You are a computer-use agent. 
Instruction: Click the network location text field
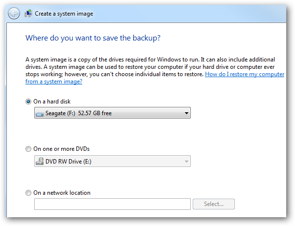coord(112,204)
